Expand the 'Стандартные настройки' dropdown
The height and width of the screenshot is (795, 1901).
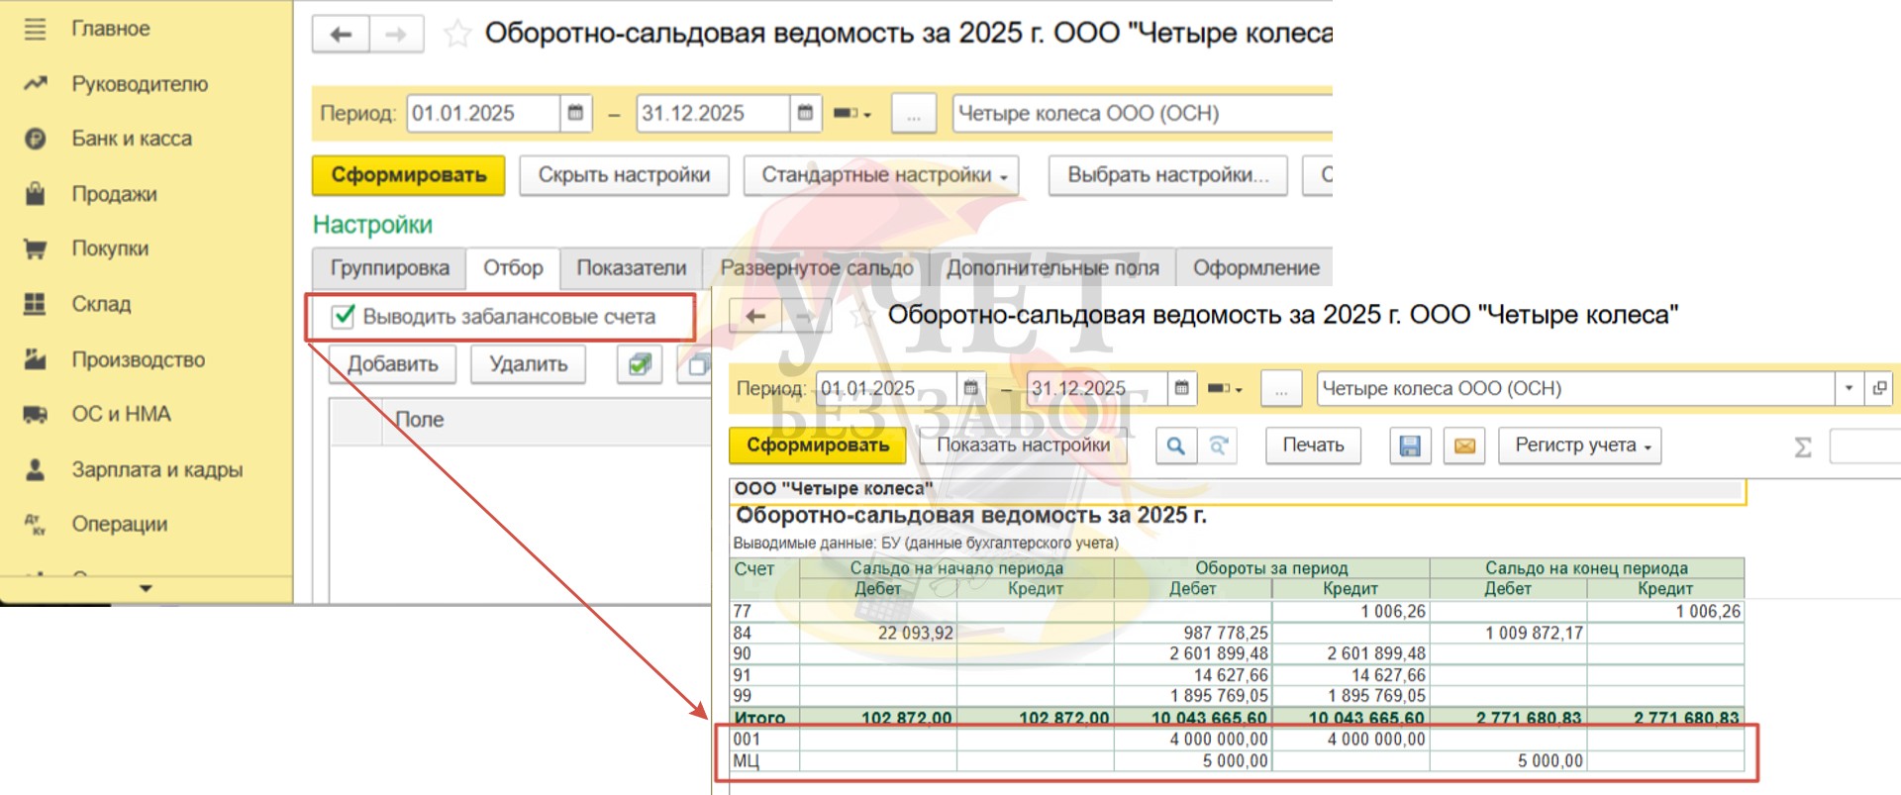[881, 175]
